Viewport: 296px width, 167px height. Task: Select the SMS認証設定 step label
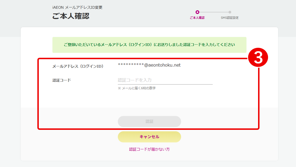pyautogui.click(x=230, y=18)
